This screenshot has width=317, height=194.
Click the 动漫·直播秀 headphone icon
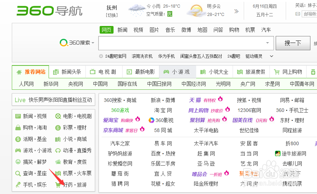58,151
